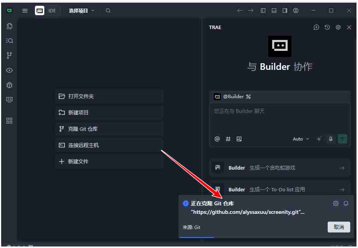Open the Explorer panel in the sidebar
358x248 pixels.
click(x=9, y=26)
